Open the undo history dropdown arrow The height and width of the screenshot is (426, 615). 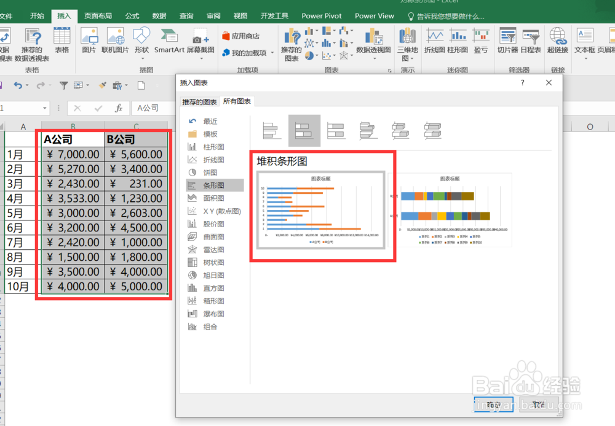pos(27,85)
